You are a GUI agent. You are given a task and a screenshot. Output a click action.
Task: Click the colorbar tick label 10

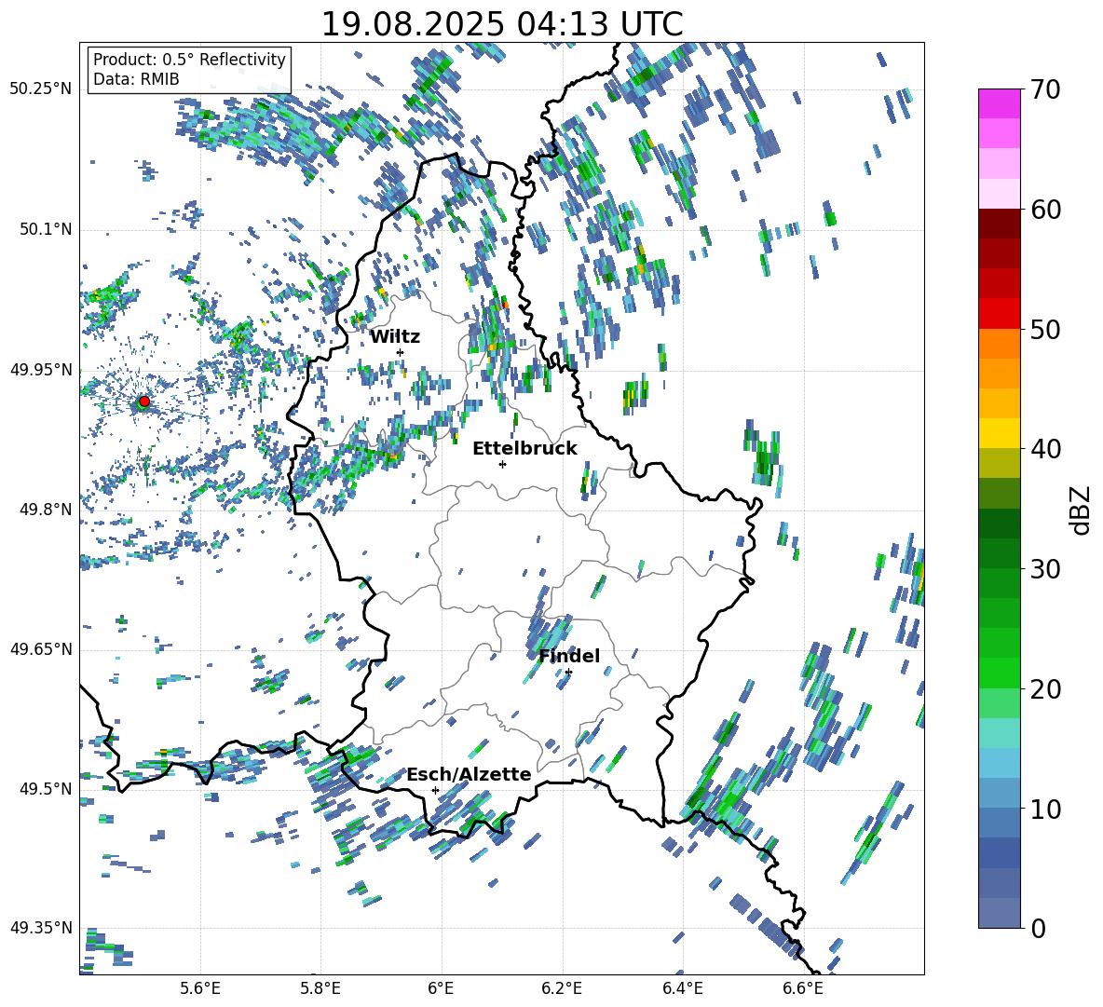coord(1045,809)
